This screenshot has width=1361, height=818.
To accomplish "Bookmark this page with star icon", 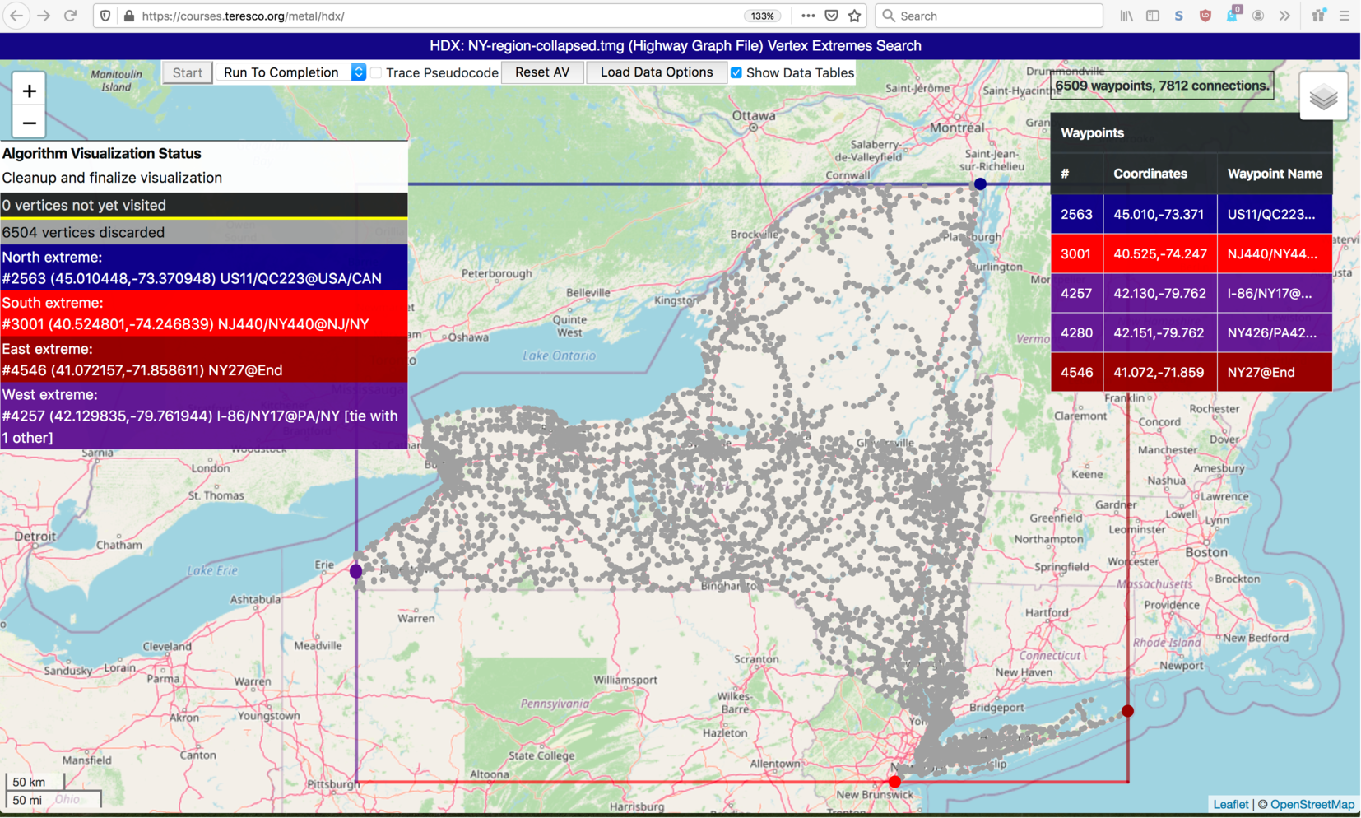I will [x=855, y=16].
